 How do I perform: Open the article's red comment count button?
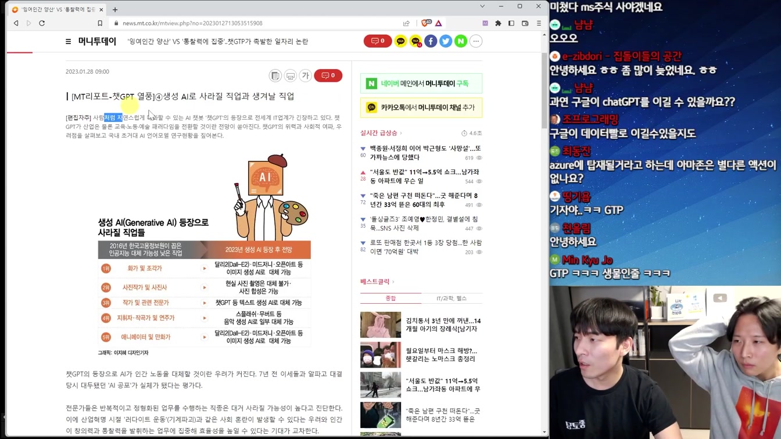(x=328, y=75)
